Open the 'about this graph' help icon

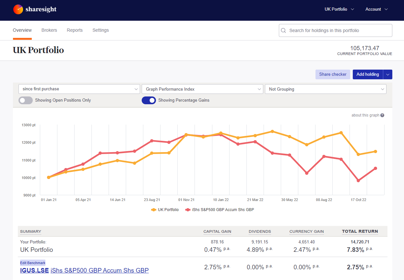[x=382, y=115]
